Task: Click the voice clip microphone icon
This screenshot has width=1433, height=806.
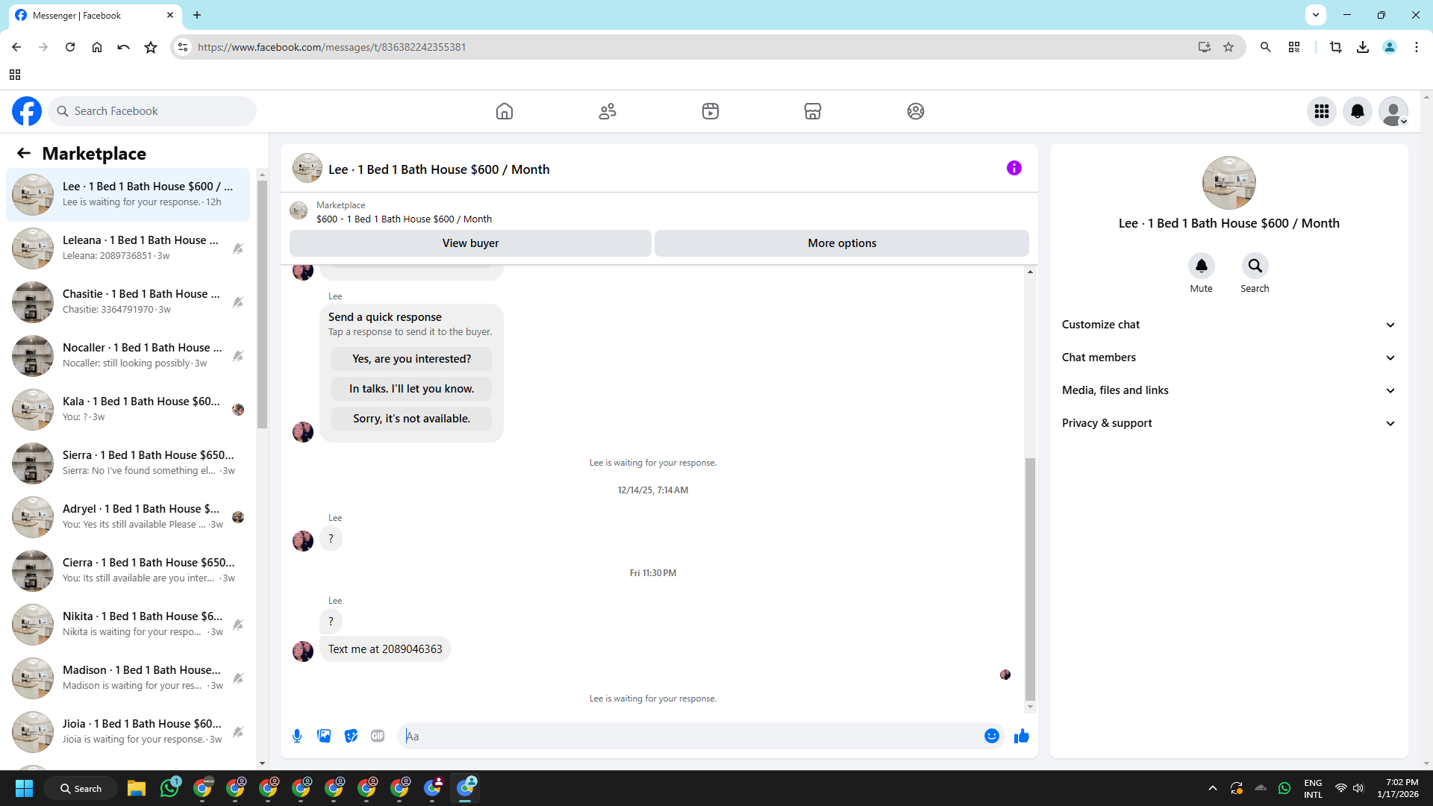Action: (297, 736)
